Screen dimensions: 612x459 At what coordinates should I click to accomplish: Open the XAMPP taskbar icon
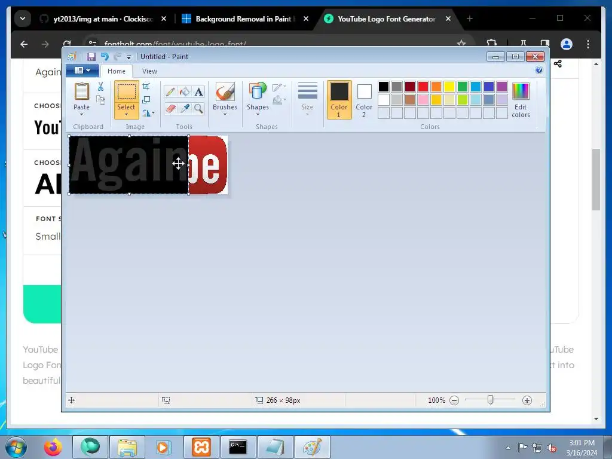(201, 447)
